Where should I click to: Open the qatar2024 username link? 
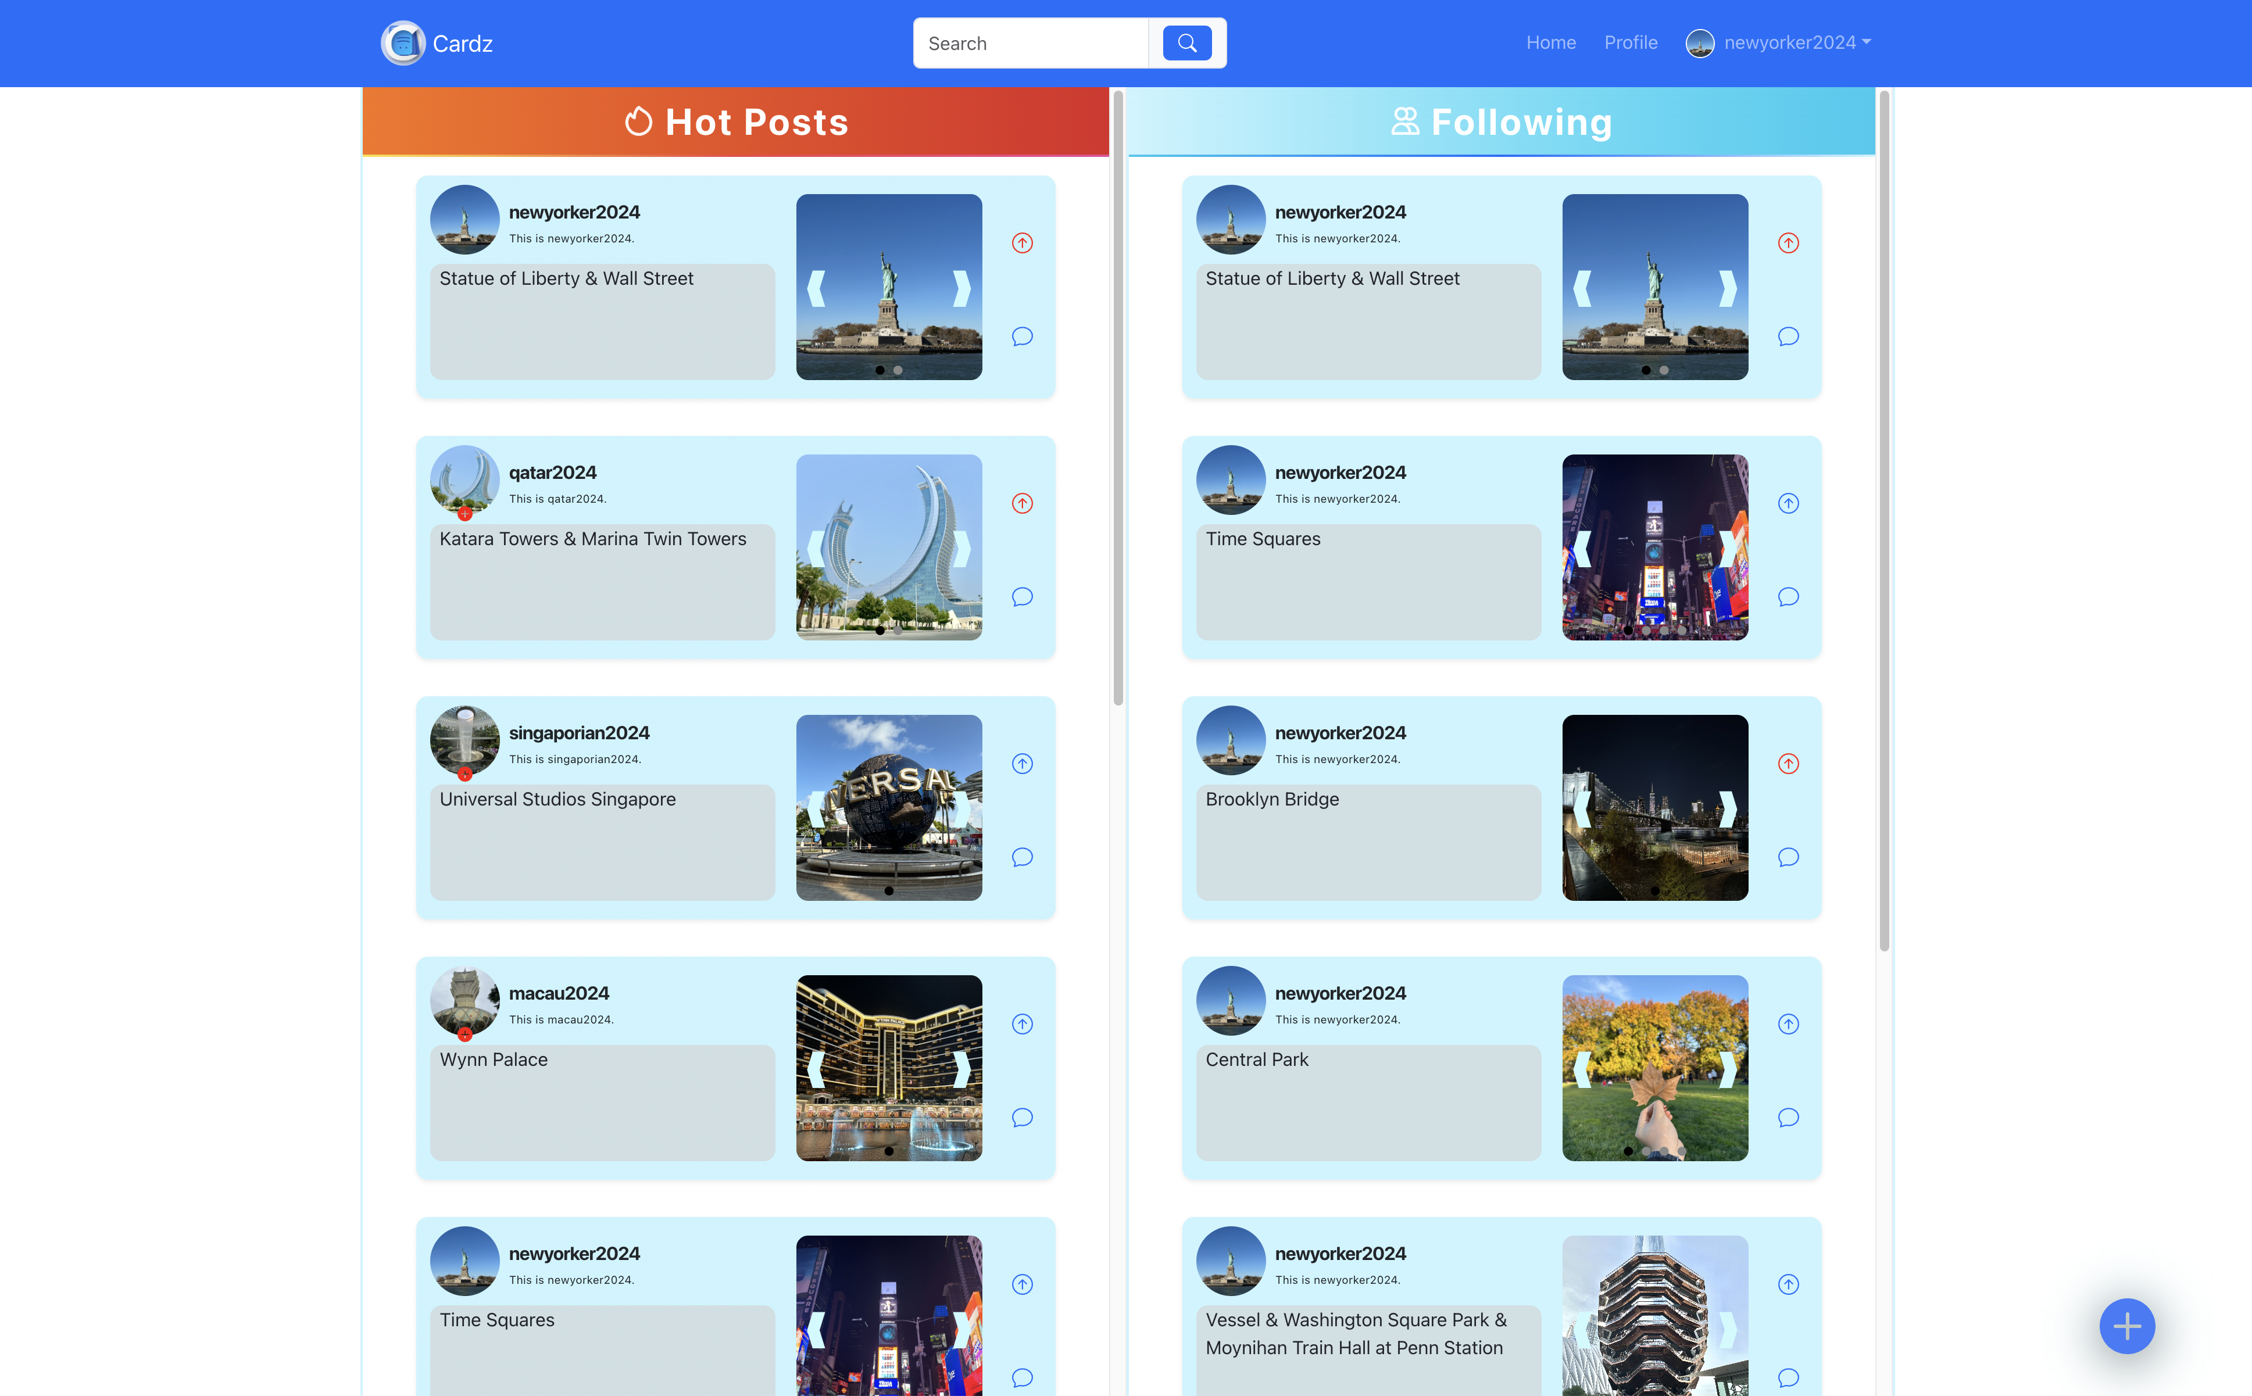(x=552, y=472)
